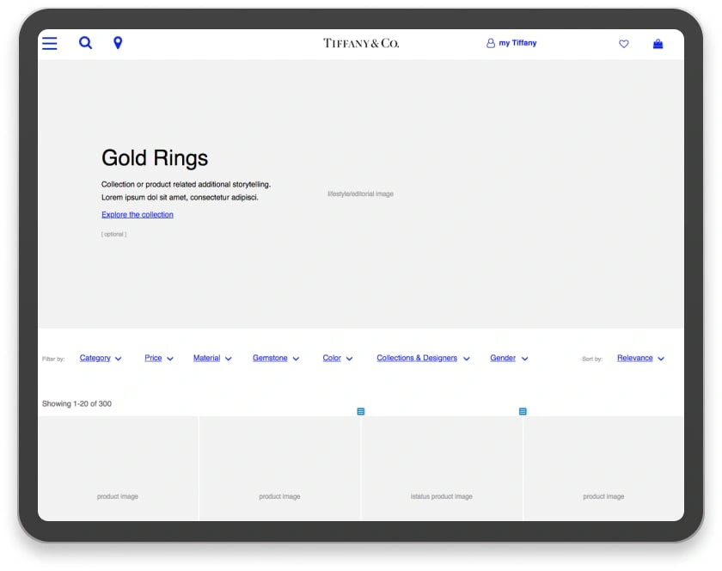Screen dimensions: 722x571
Task: Follow the Explore the collection link
Action: point(138,214)
